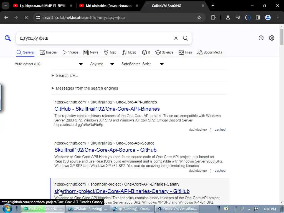Click the 6:46 PM taskbar clock
The width and height of the screenshot is (284, 213).
click(x=270, y=209)
